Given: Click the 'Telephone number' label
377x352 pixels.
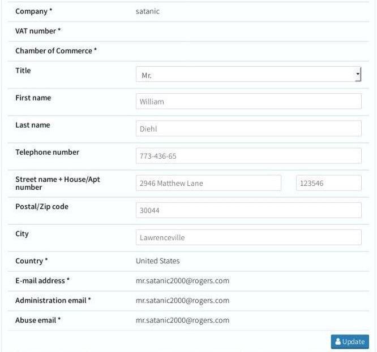Looking at the screenshot, I should tap(47, 152).
